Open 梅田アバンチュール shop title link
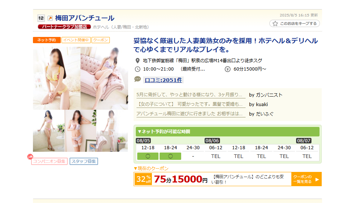The height and width of the screenshot is (203, 351). coord(85,18)
